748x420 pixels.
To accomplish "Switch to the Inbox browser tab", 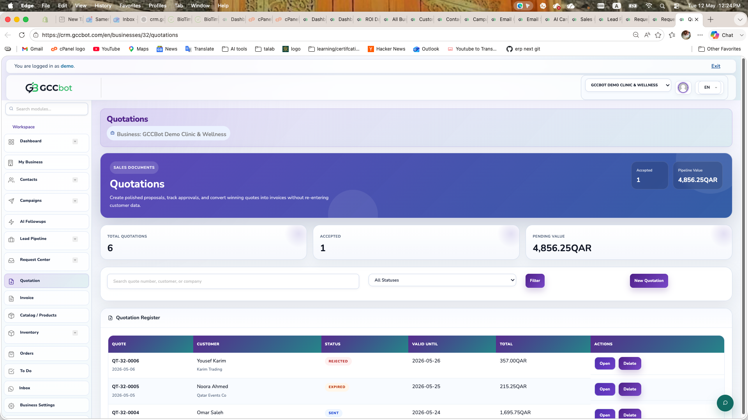I will click(124, 19).
